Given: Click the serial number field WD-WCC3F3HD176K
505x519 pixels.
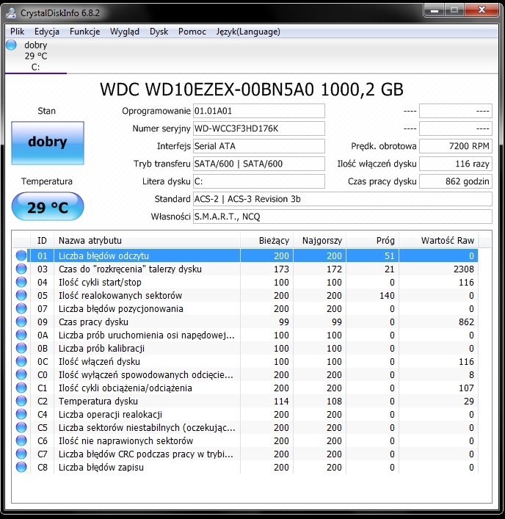Looking at the screenshot, I should 259,128.
